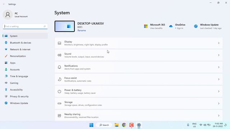Click "Storage space, drives, configuration rules" text

point(83,105)
